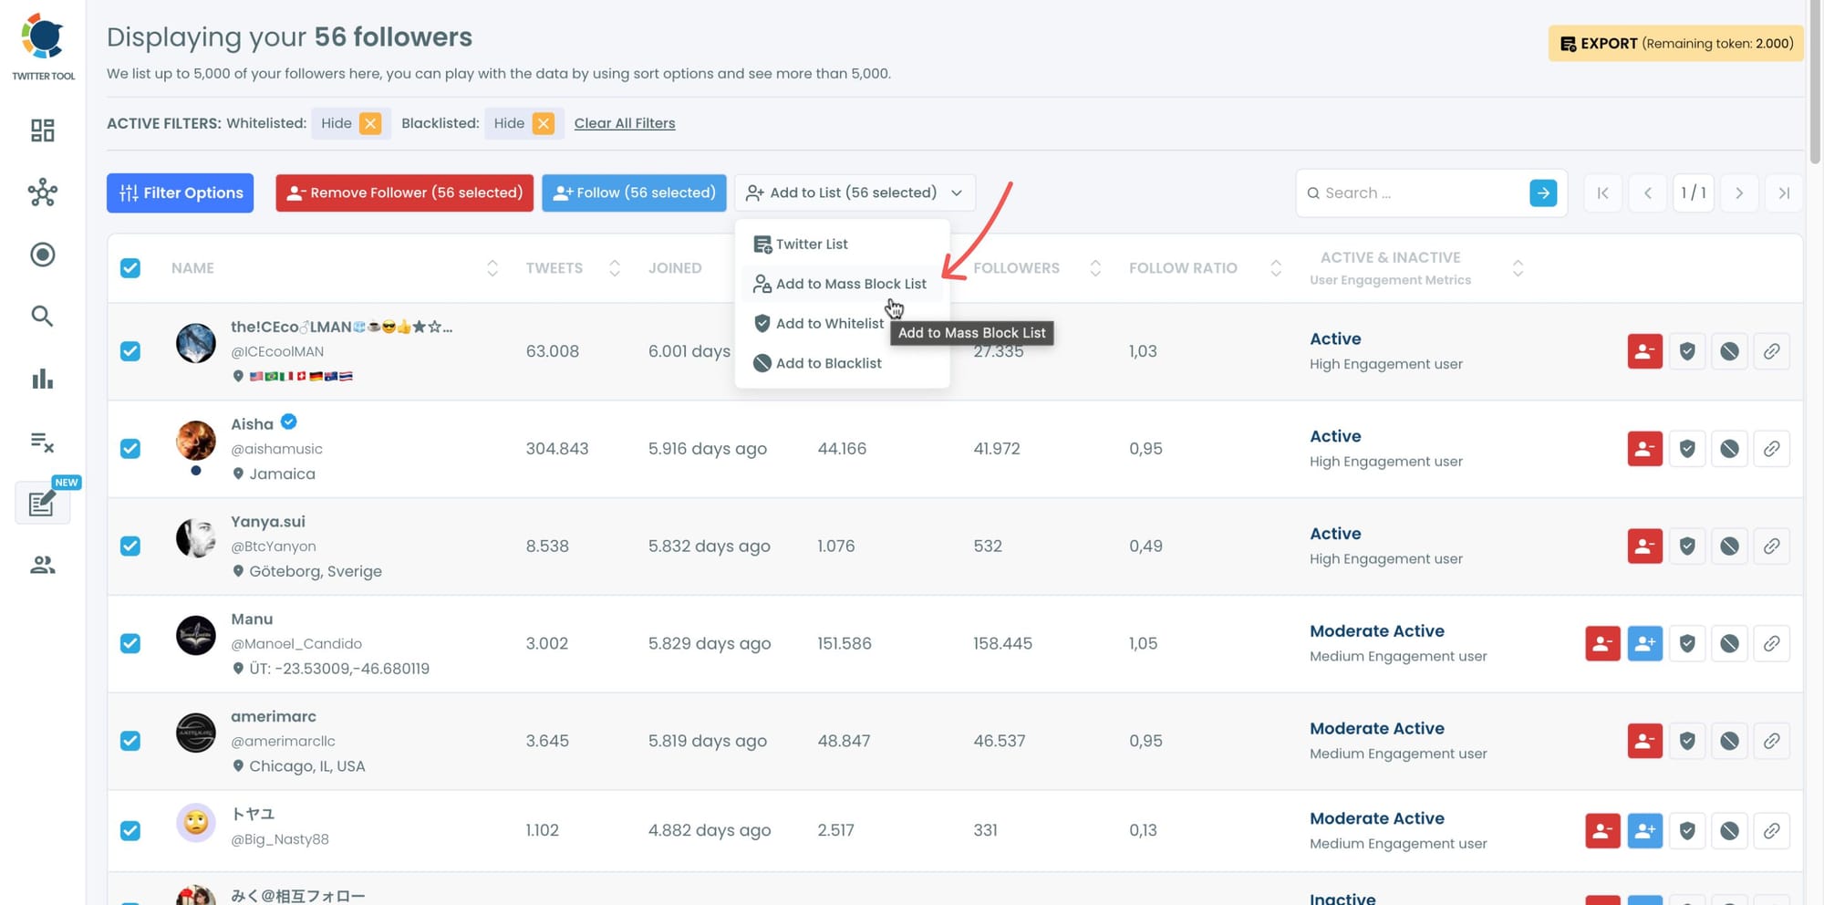
Task: Open the delete-list sidebar icon
Action: click(x=42, y=442)
